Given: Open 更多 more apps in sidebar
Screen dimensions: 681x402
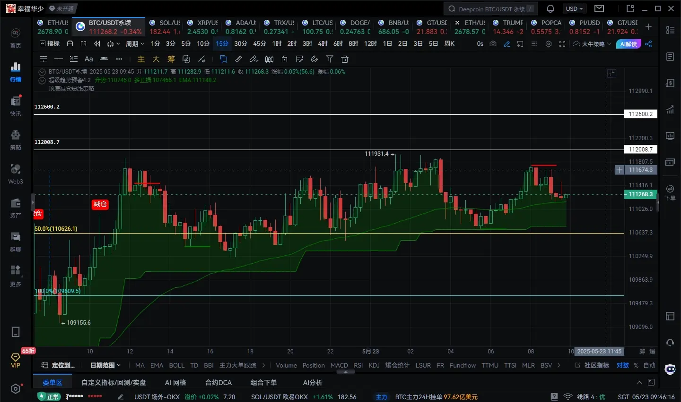Looking at the screenshot, I should click(x=16, y=276).
